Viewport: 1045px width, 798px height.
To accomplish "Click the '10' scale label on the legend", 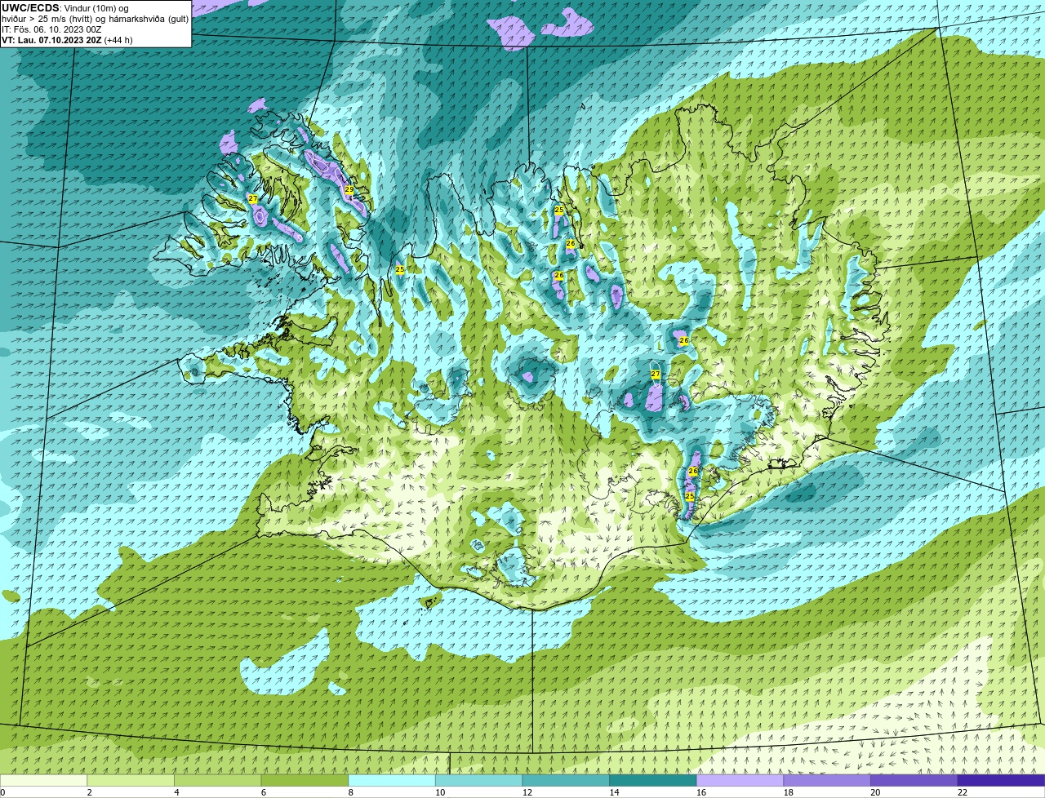I will [x=440, y=792].
